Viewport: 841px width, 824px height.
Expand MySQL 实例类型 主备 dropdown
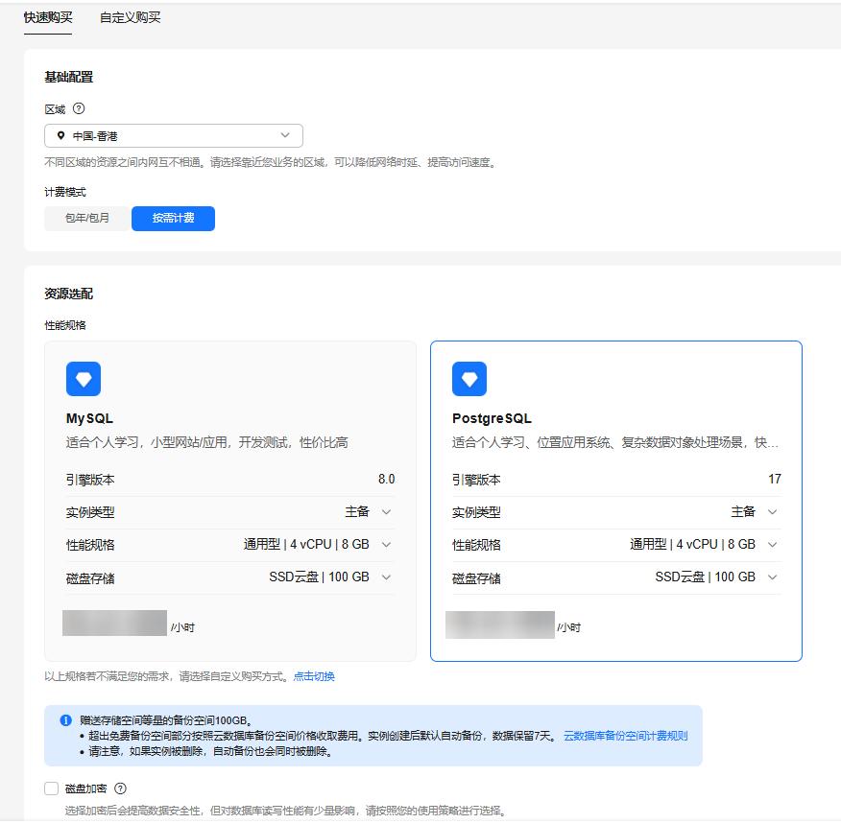point(368,512)
